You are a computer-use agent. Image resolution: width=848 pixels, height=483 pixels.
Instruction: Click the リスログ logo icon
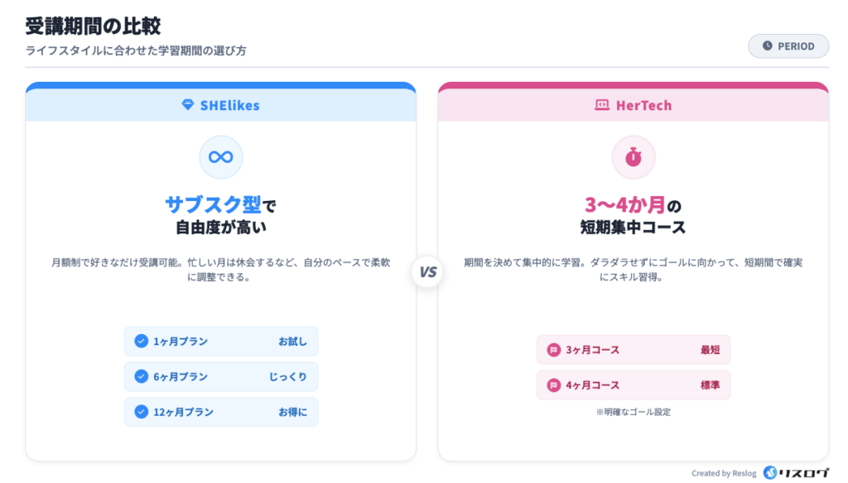click(771, 473)
